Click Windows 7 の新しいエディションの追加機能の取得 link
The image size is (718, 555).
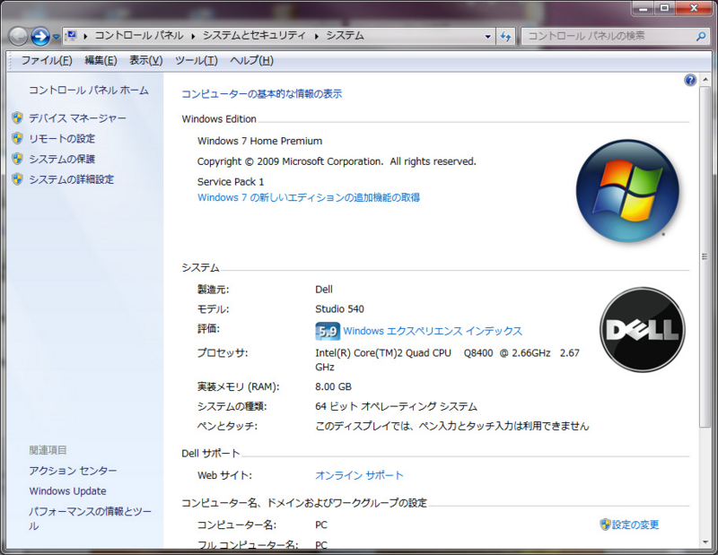pos(309,197)
